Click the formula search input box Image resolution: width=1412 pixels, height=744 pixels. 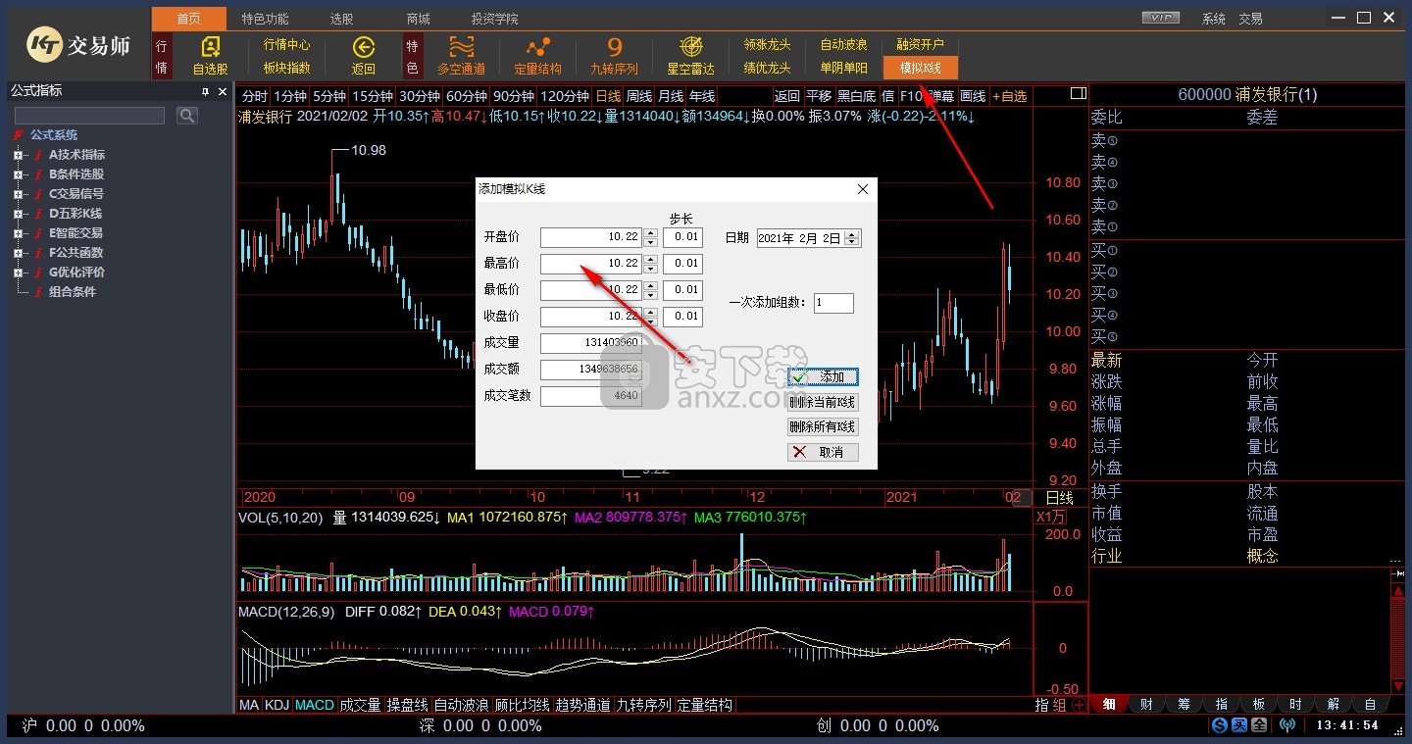point(90,116)
